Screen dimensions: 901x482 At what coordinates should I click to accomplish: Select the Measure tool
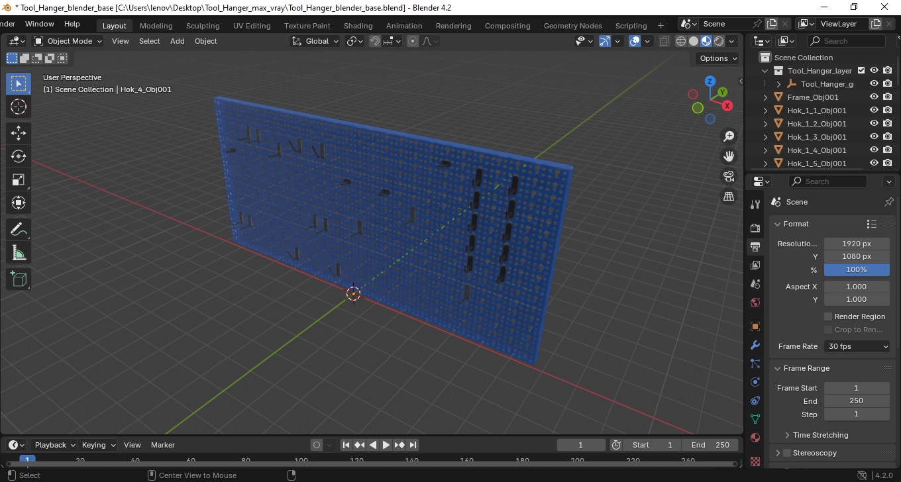(x=19, y=253)
